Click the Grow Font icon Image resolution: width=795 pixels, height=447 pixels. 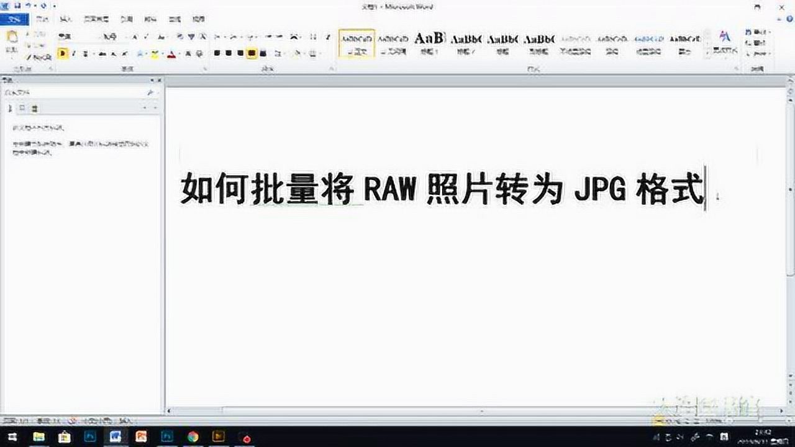(x=135, y=37)
